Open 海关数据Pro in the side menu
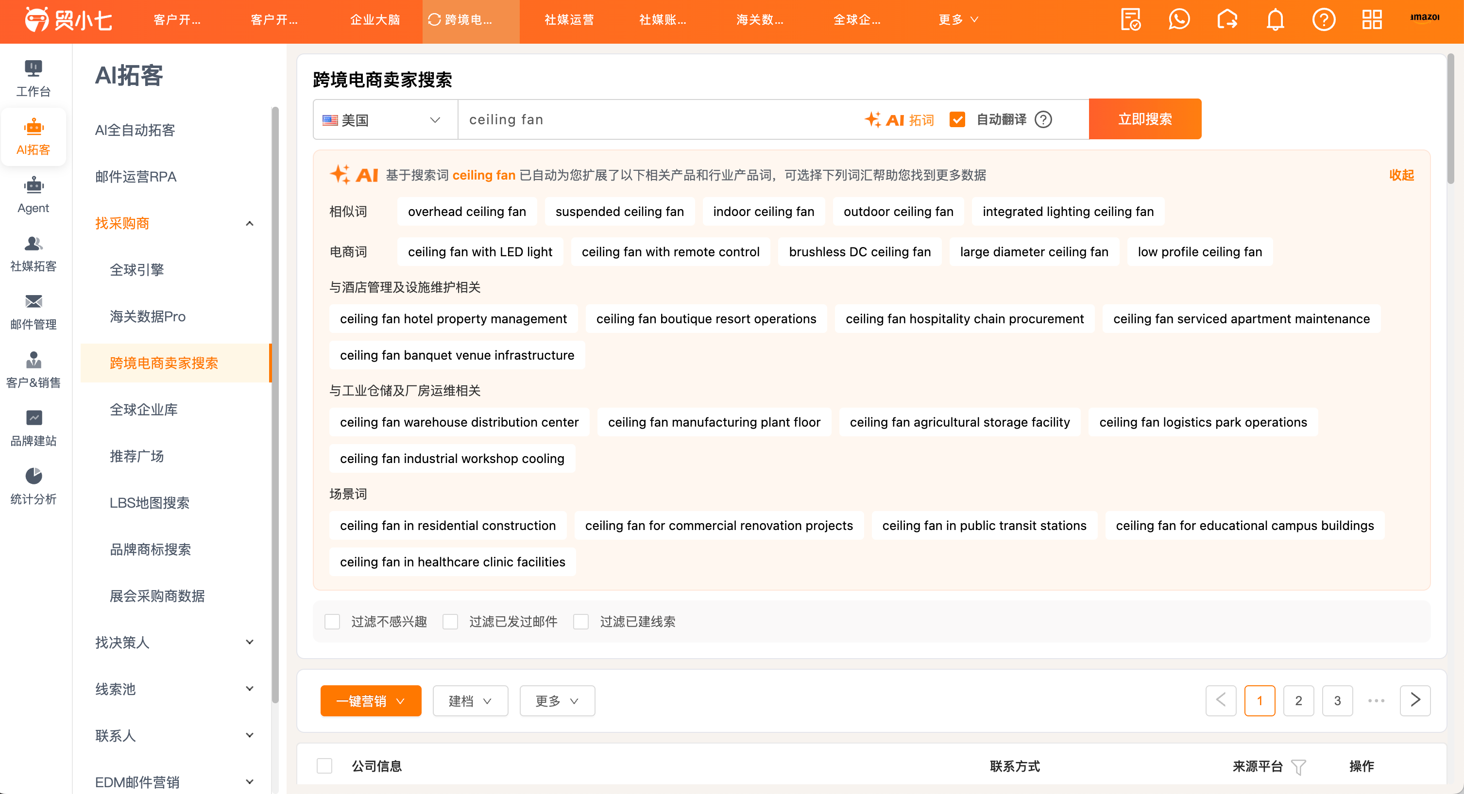Image resolution: width=1464 pixels, height=794 pixels. 148,316
